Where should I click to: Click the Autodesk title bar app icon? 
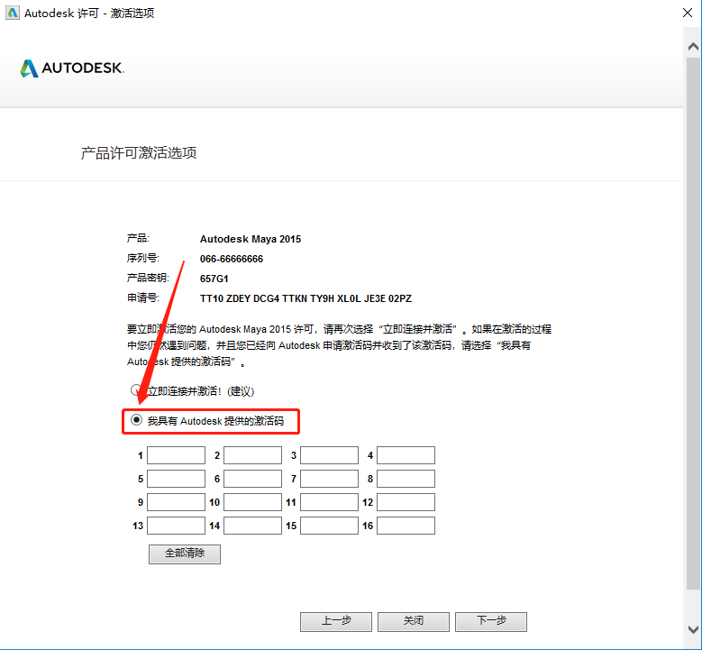pos(12,13)
